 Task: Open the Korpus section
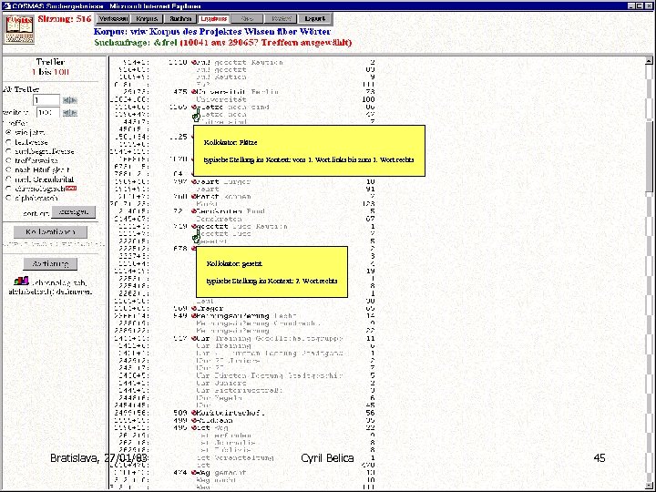pyautogui.click(x=147, y=19)
